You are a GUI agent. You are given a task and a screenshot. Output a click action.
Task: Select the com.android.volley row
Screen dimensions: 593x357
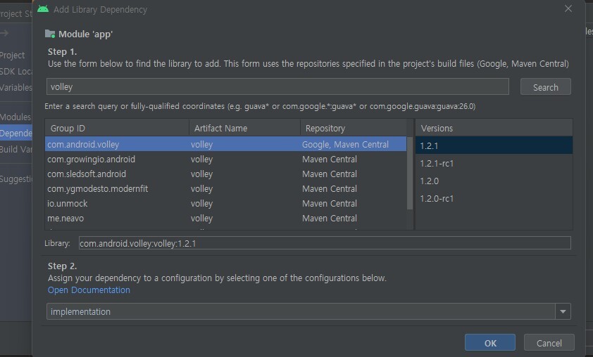[225, 144]
